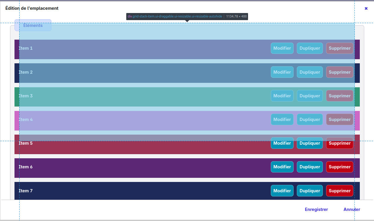The image size is (374, 221).
Task: Select the Item 4 label text
Action: coord(26,120)
